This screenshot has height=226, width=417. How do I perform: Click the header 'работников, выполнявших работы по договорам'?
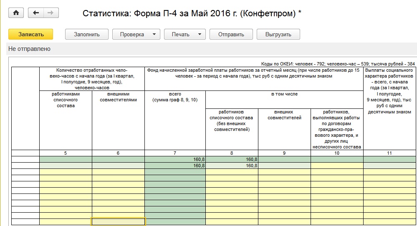337,129
